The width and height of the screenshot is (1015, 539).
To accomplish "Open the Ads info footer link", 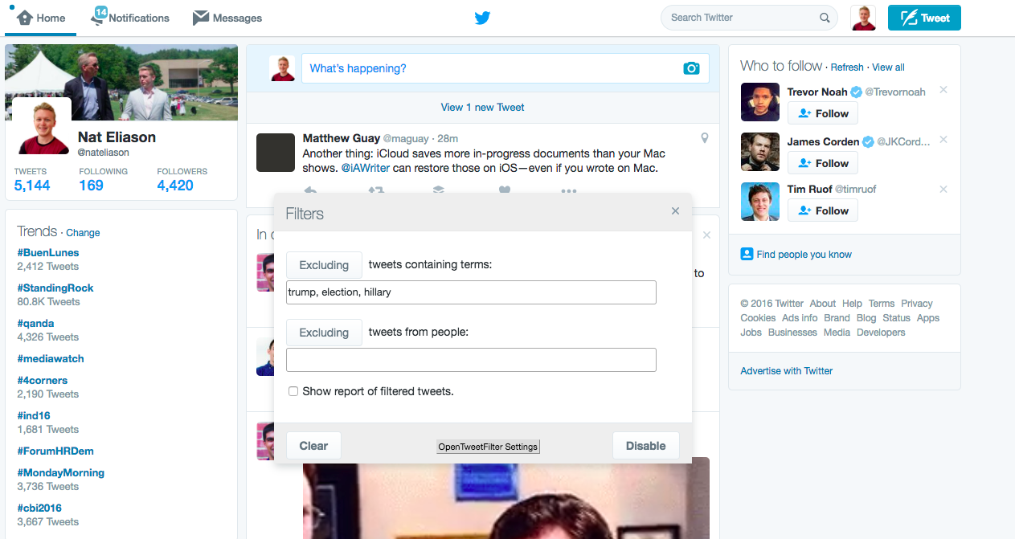I will click(x=800, y=318).
